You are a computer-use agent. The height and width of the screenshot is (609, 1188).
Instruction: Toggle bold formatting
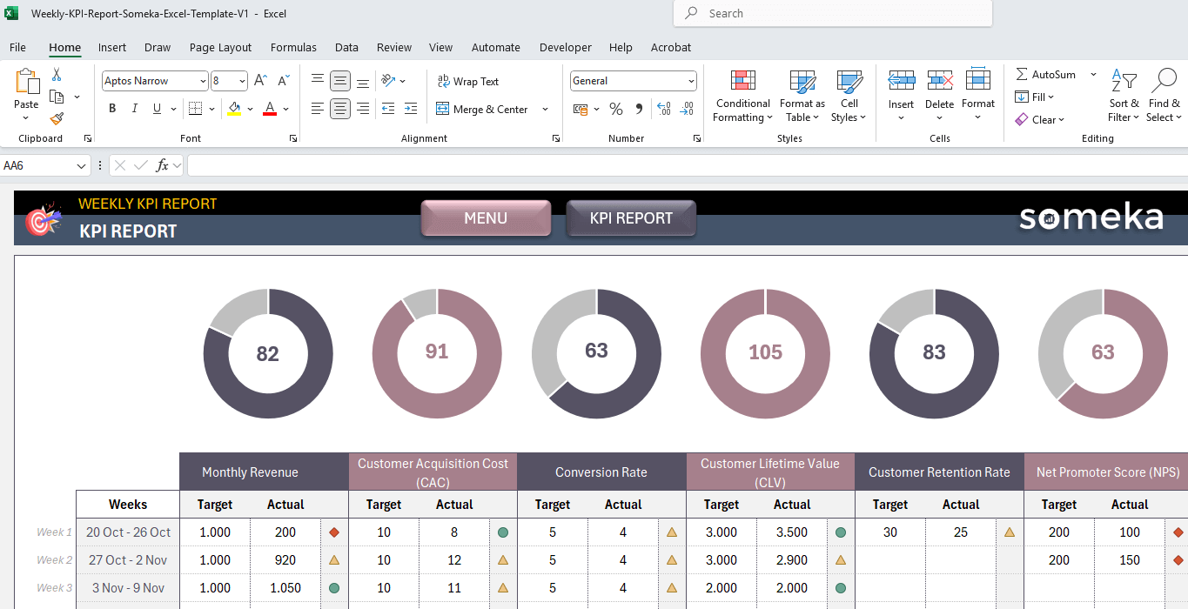(x=112, y=109)
